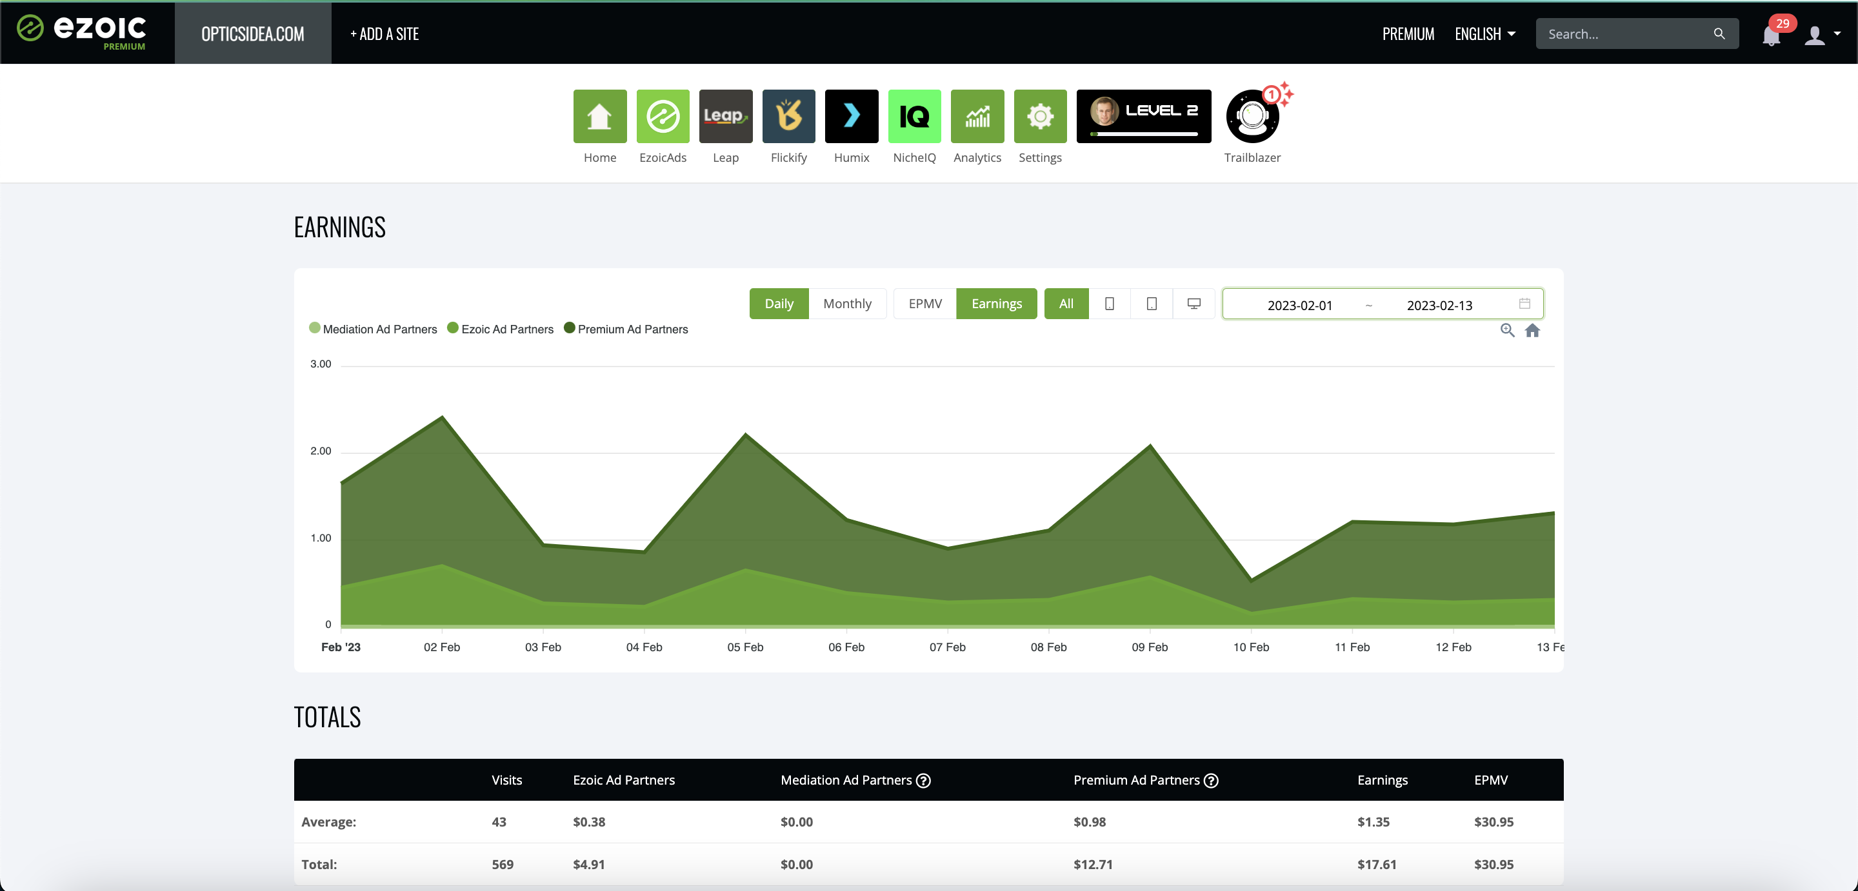The image size is (1858, 891).
Task: Click the Total earnings value $17.61
Action: click(x=1376, y=864)
